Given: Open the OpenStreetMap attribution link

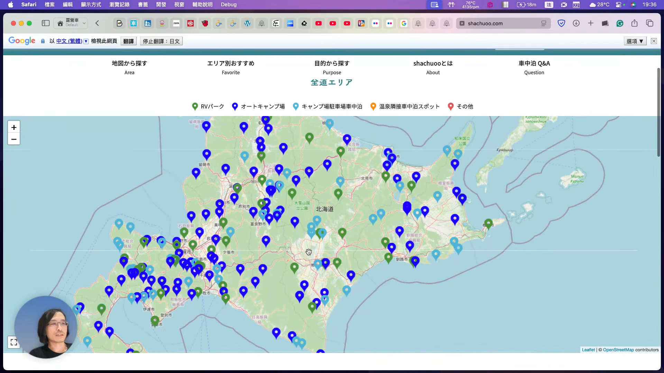Looking at the screenshot, I should (618, 350).
